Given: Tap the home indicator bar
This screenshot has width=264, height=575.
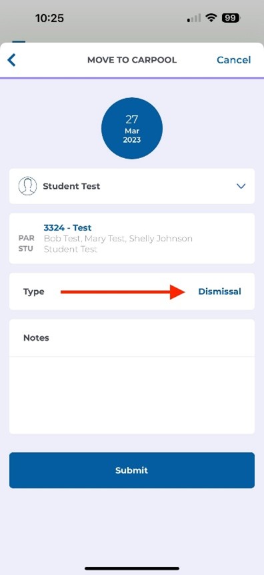Looking at the screenshot, I should coord(132,568).
